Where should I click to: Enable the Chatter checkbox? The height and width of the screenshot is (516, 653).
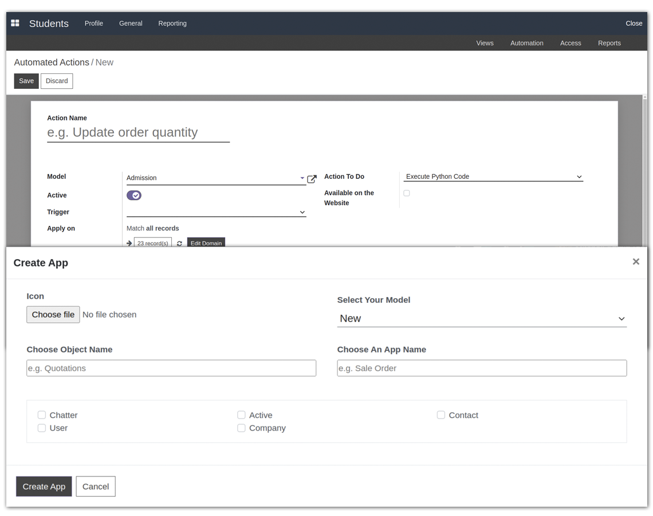(42, 415)
